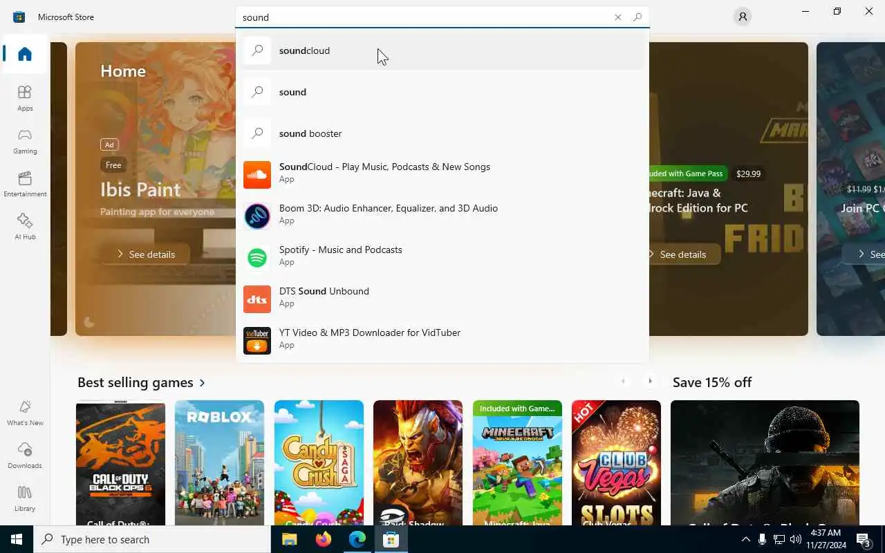Open the user account profile icon
This screenshot has height=553, width=885.
click(x=743, y=17)
